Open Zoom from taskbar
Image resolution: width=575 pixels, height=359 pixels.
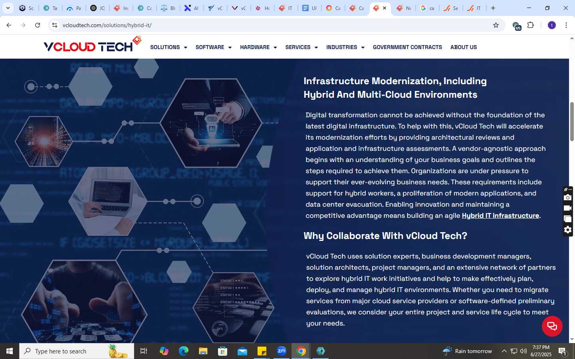point(282,351)
